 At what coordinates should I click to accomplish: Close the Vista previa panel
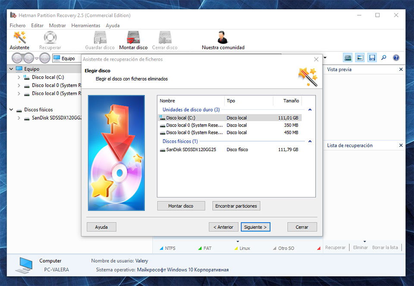click(x=401, y=70)
